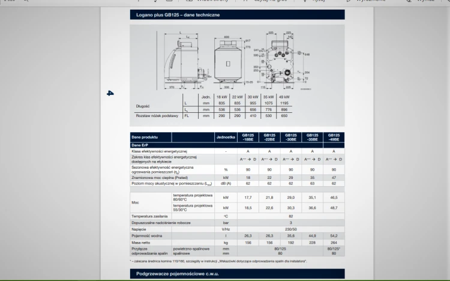
Task: Click the 'GB125 -49BE' column header
Action: coord(334,137)
